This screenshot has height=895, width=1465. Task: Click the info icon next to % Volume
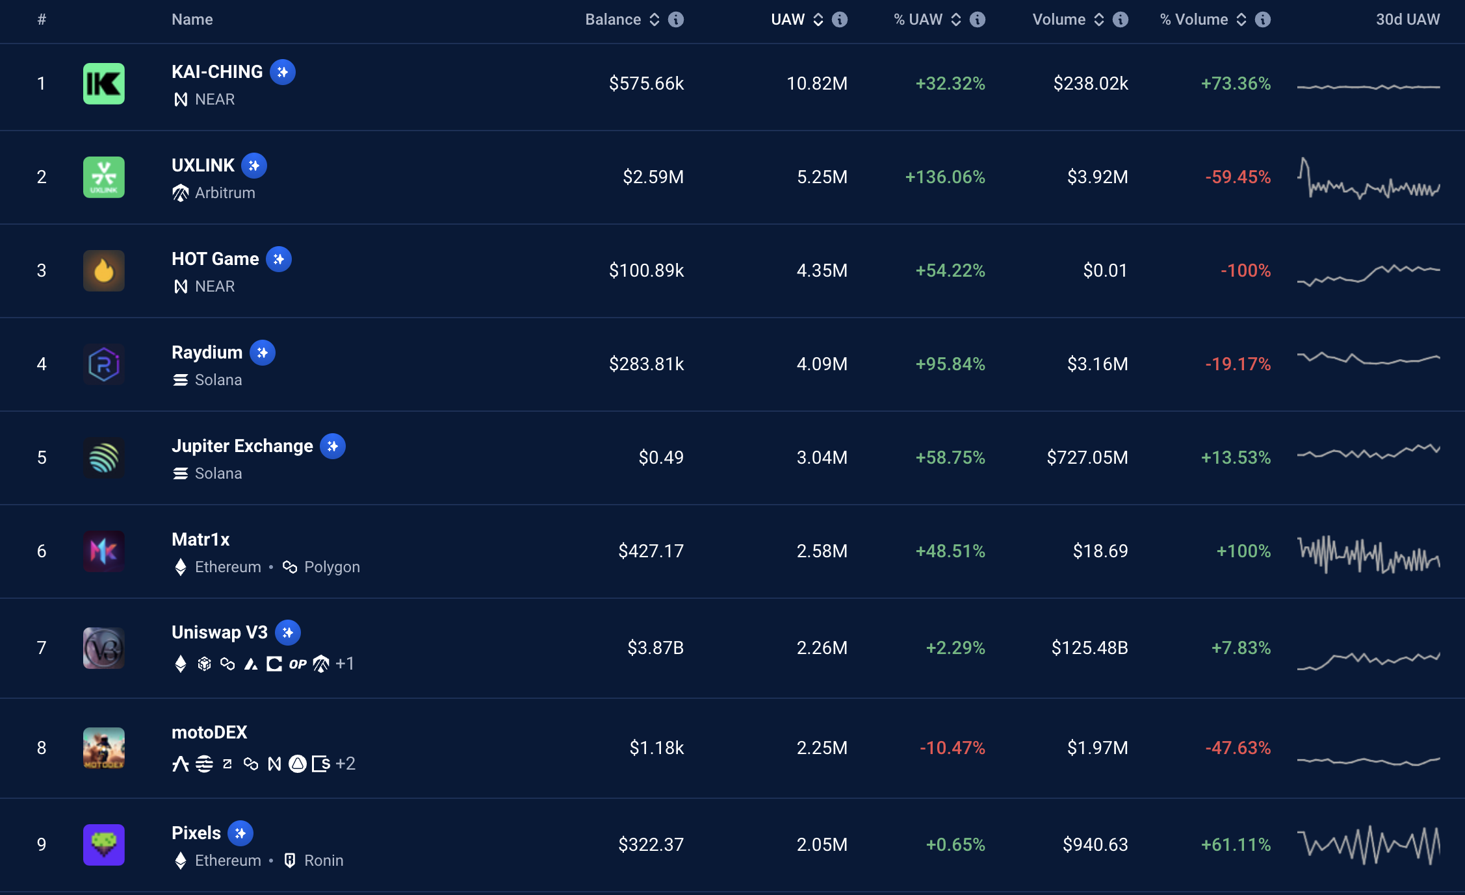coord(1262,19)
